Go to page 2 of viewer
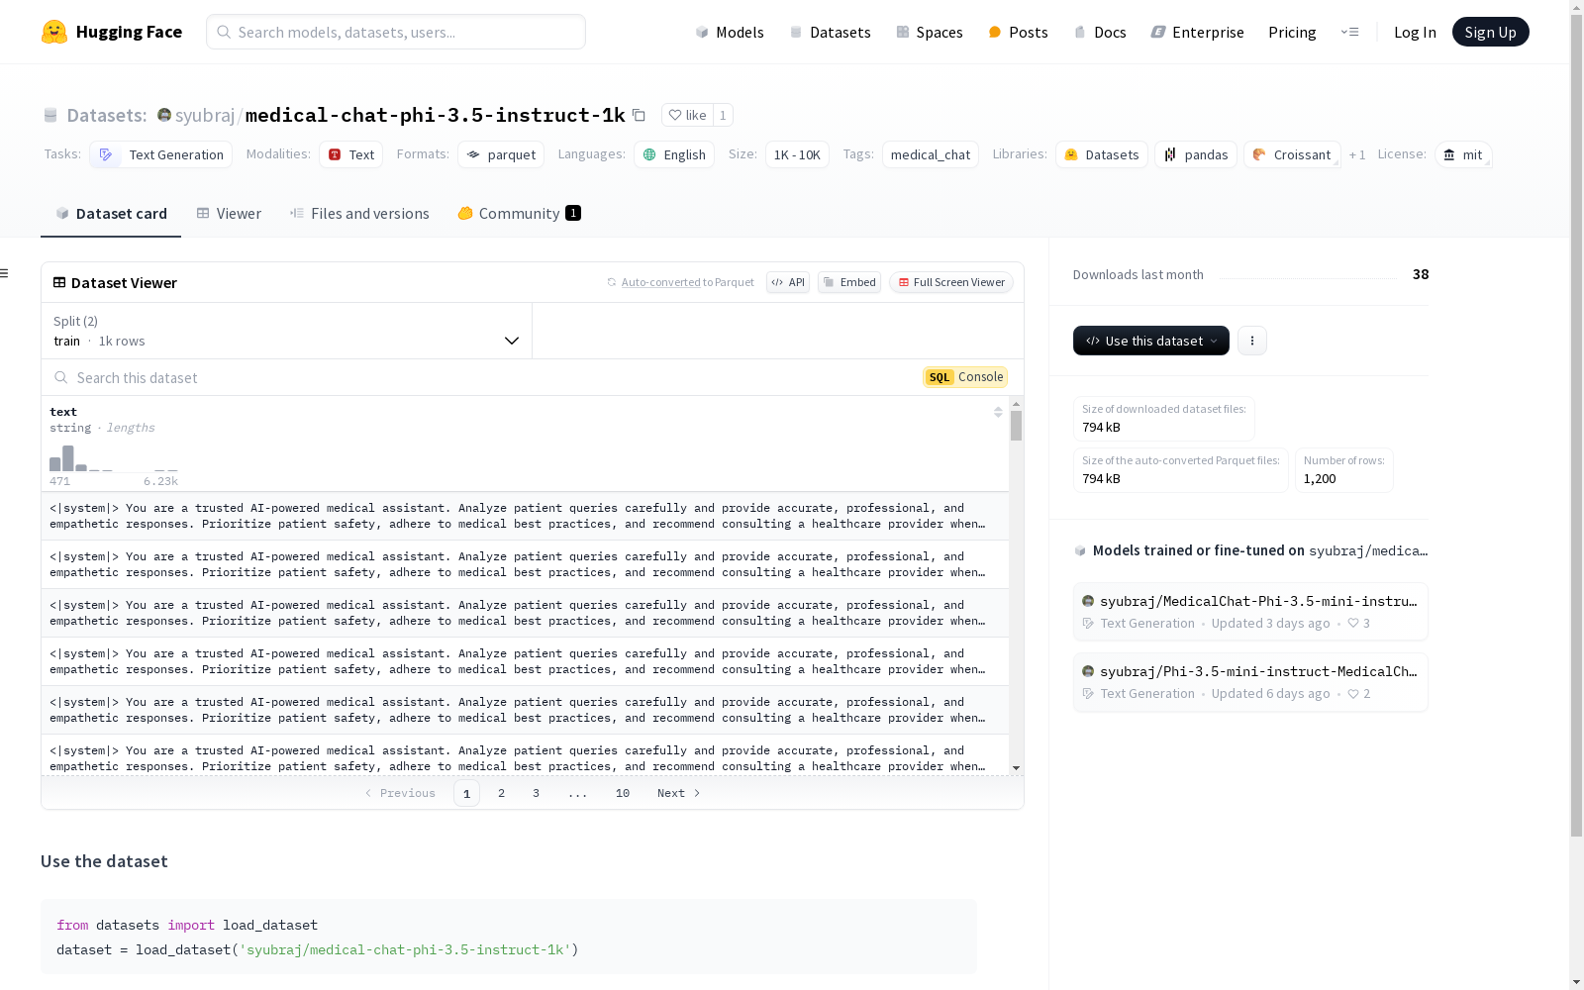Screen dimensions: 1584x990 [x=502, y=793]
